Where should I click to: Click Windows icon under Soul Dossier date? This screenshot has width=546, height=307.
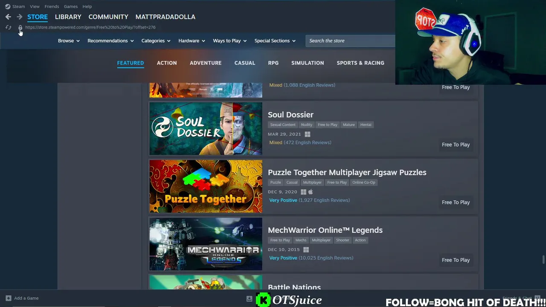pyautogui.click(x=308, y=134)
